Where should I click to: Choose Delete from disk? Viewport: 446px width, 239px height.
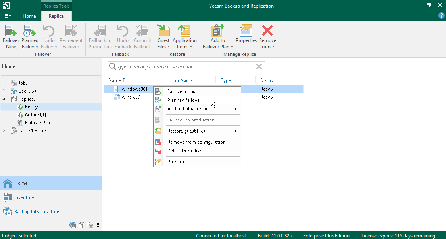point(197,151)
